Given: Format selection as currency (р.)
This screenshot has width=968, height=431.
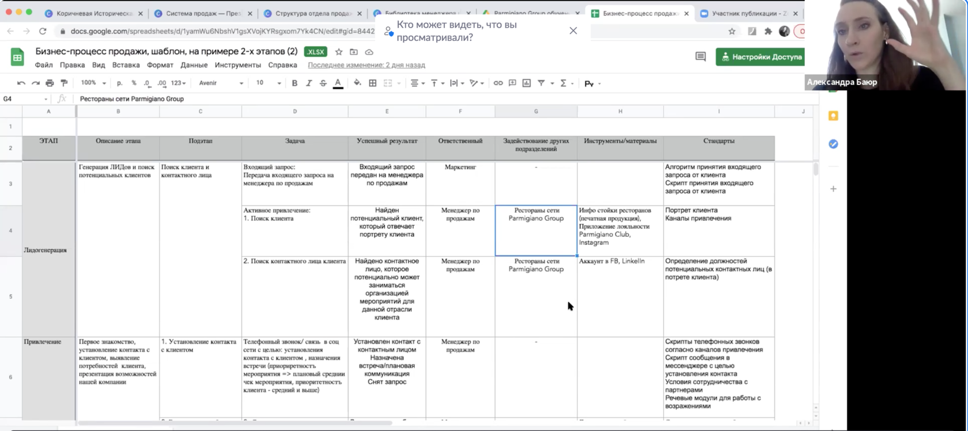Looking at the screenshot, I should click(119, 83).
